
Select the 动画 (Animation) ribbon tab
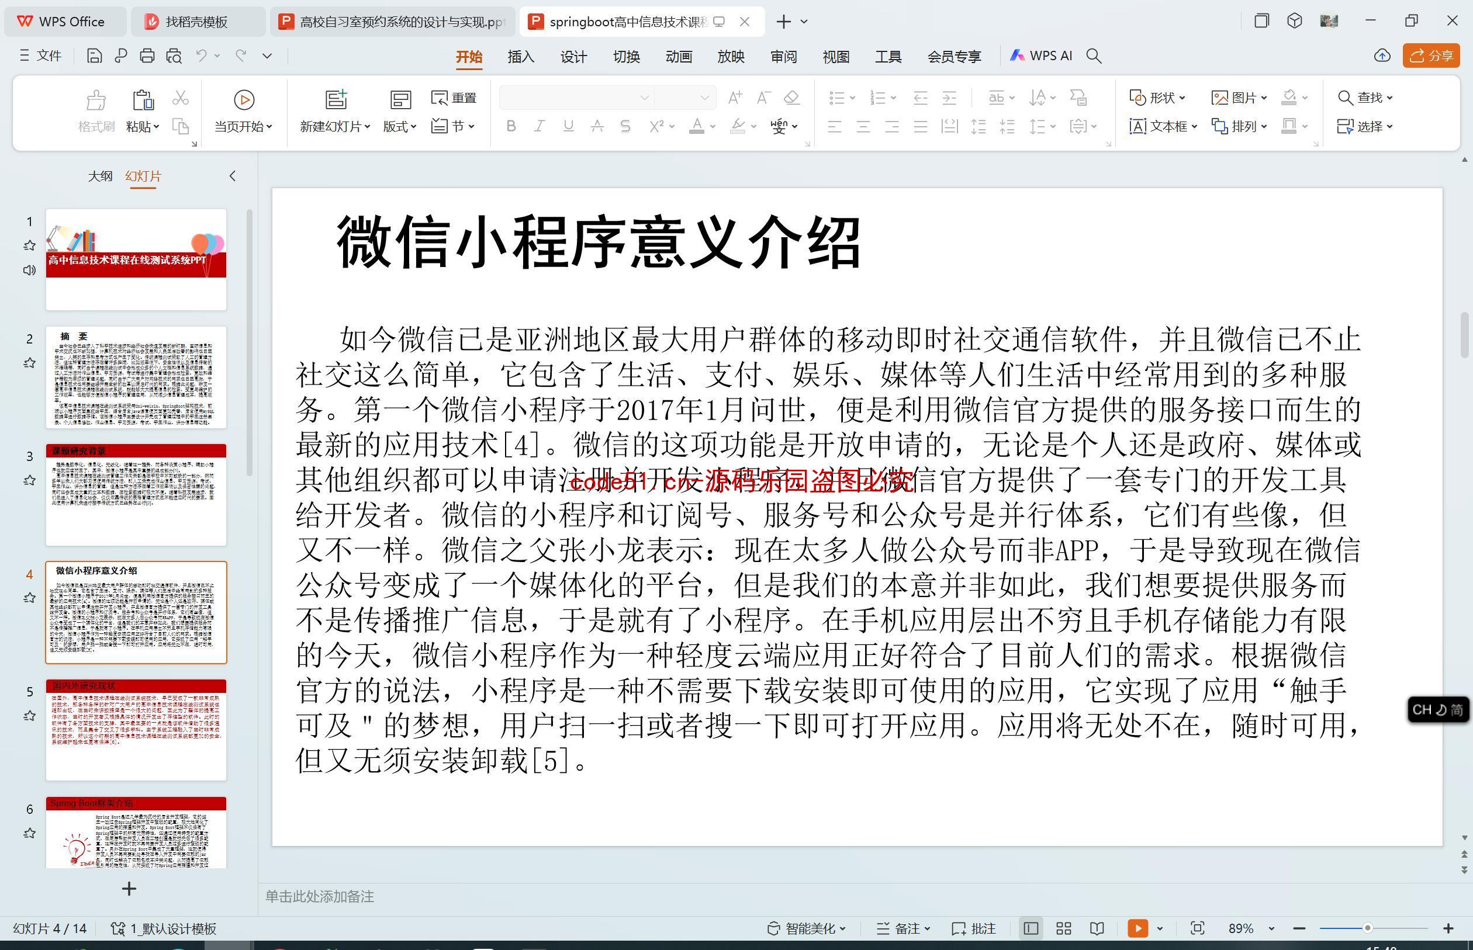pos(677,55)
